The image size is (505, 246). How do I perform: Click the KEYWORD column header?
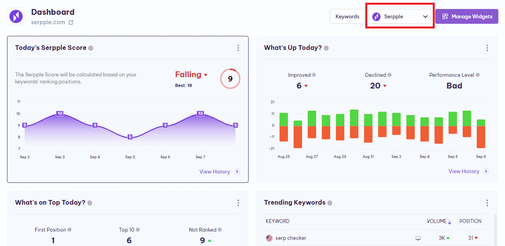click(277, 221)
